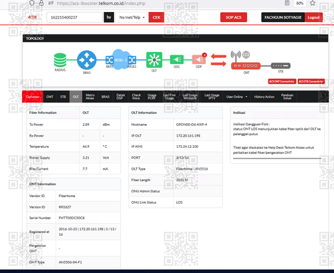Click ONT Type value AN5506-04-F1

click(x=70, y=262)
